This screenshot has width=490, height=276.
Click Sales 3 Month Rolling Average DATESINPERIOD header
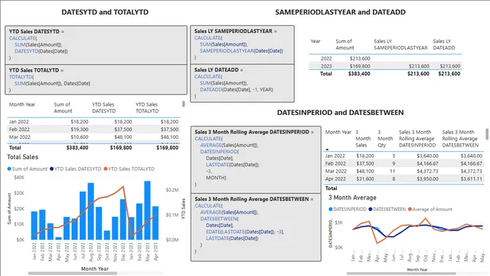tap(416, 139)
